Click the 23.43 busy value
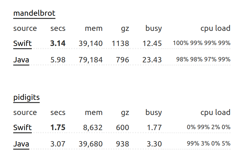Screen dimensions: 241x155 point(152,60)
